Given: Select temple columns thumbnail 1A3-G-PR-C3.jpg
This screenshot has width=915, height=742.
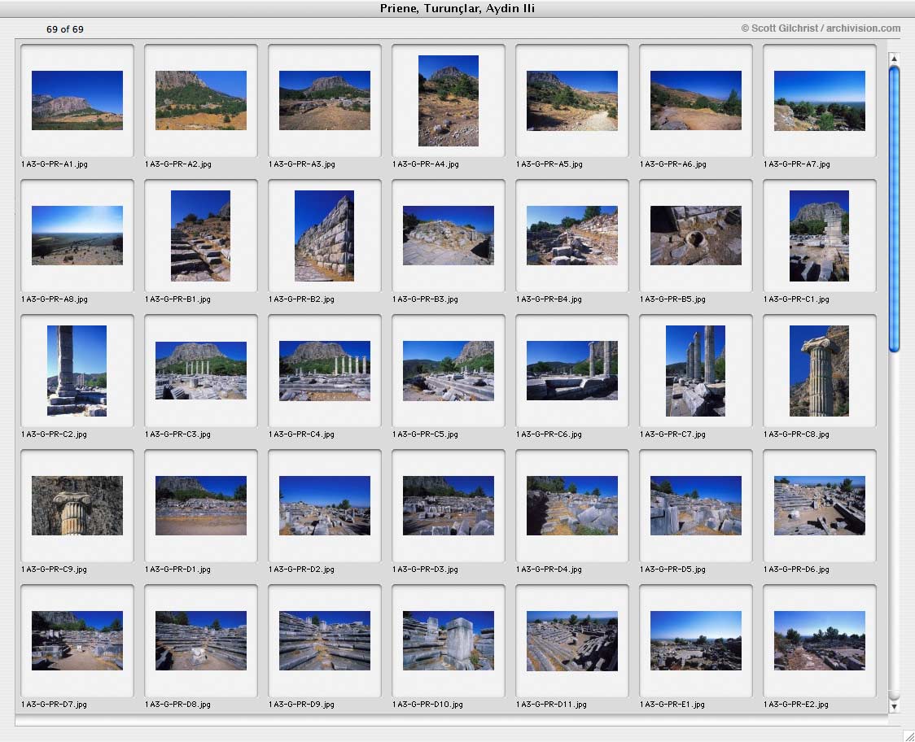Looking at the screenshot, I should coord(201,370).
